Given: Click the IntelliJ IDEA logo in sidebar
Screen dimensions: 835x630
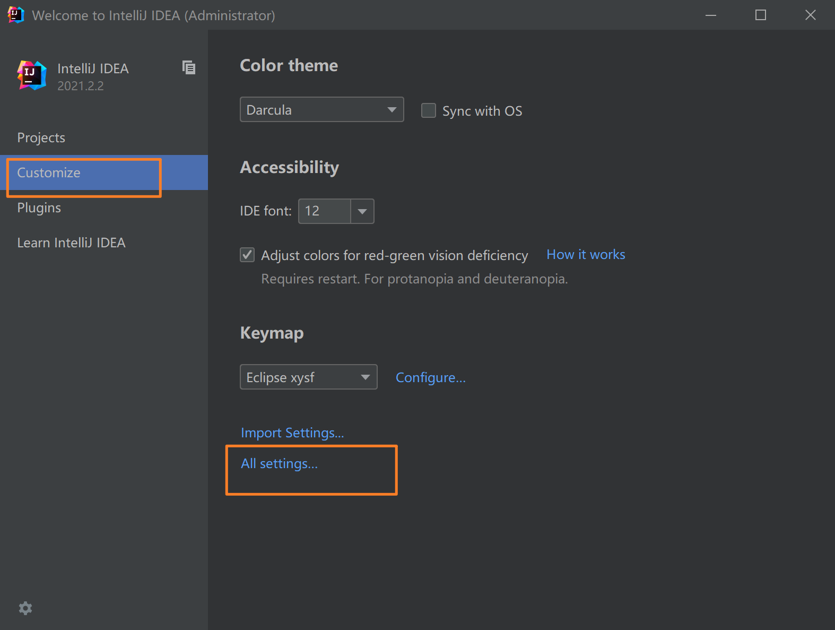Looking at the screenshot, I should pyautogui.click(x=32, y=75).
